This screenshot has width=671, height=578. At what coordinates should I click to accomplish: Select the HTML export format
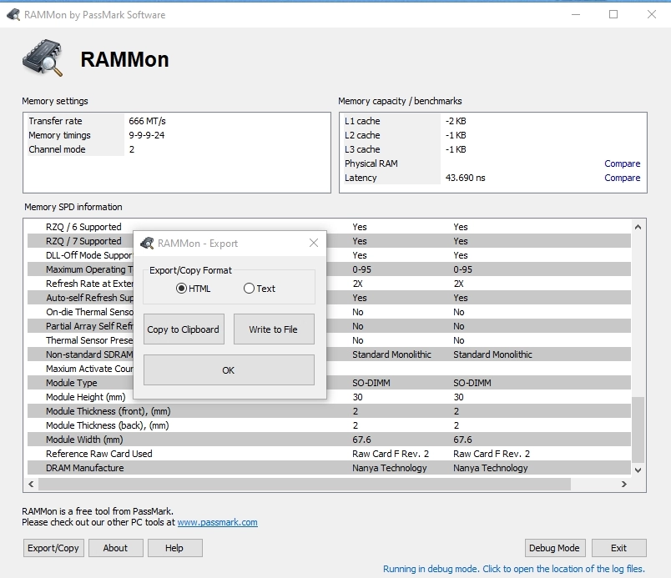tap(181, 289)
